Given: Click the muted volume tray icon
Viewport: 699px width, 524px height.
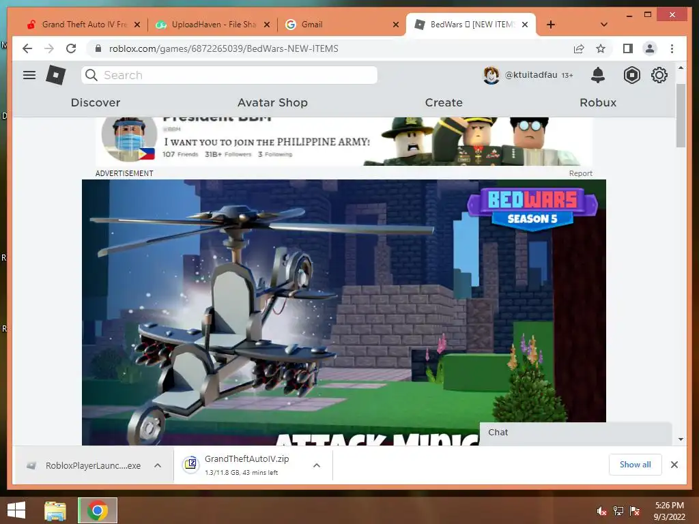Looking at the screenshot, I should pos(602,511).
